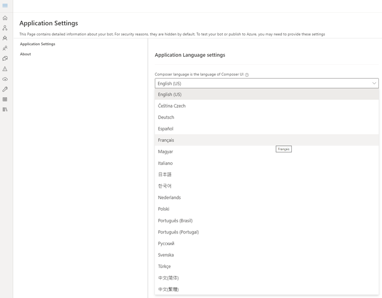Viewport: 382px width, 298px height.
Task: Open the About settings page
Action: 25,54
